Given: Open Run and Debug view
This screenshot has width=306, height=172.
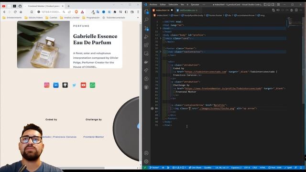Looking at the screenshot, I should point(146,37).
